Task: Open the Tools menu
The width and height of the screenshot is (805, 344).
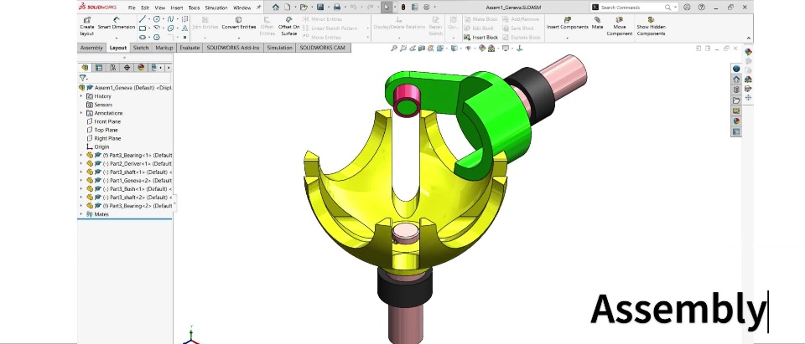Action: click(x=194, y=8)
